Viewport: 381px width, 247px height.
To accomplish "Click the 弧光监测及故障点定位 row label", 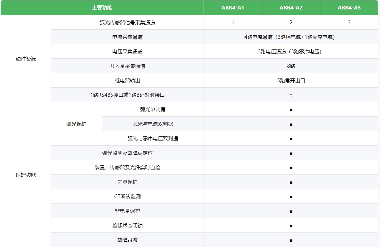I will pyautogui.click(x=127, y=153).
